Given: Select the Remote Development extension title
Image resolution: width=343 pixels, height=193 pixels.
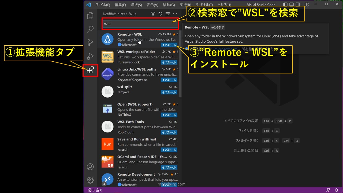Looking at the screenshot, I should (136, 174).
